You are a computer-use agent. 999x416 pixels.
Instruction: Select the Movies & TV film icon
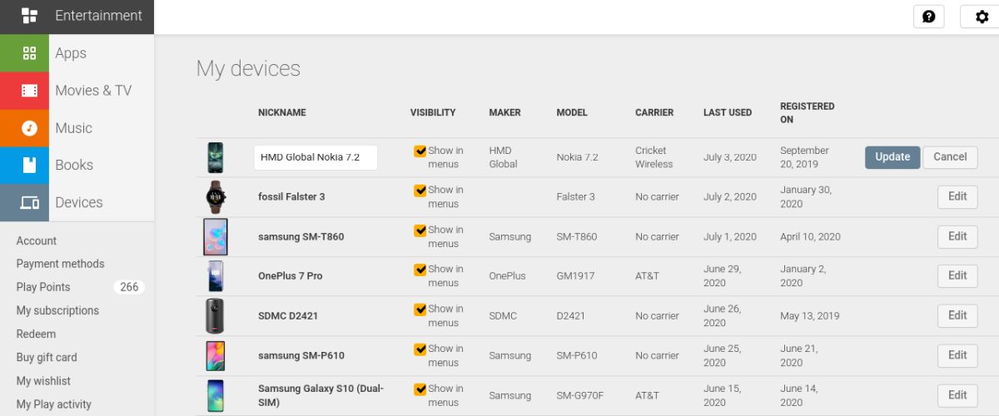[29, 91]
